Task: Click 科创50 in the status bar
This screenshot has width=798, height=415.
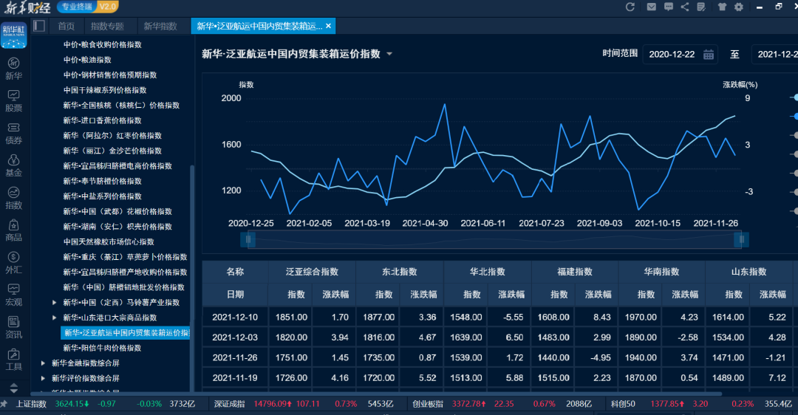Action: pyautogui.click(x=624, y=404)
